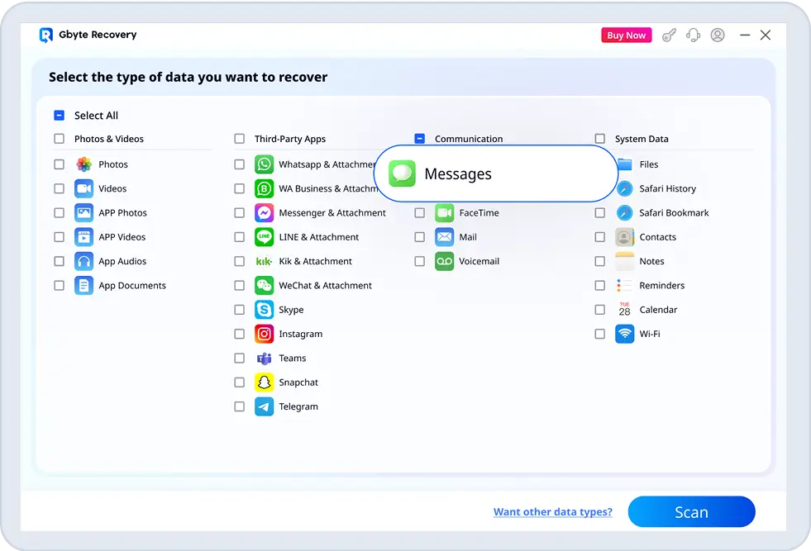Check the Telegram checkbox

240,406
